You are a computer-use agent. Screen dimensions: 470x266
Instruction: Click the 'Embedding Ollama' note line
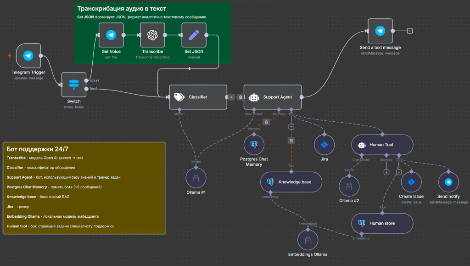coord(53,216)
